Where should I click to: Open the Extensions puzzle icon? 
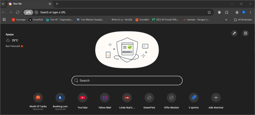tap(226, 12)
